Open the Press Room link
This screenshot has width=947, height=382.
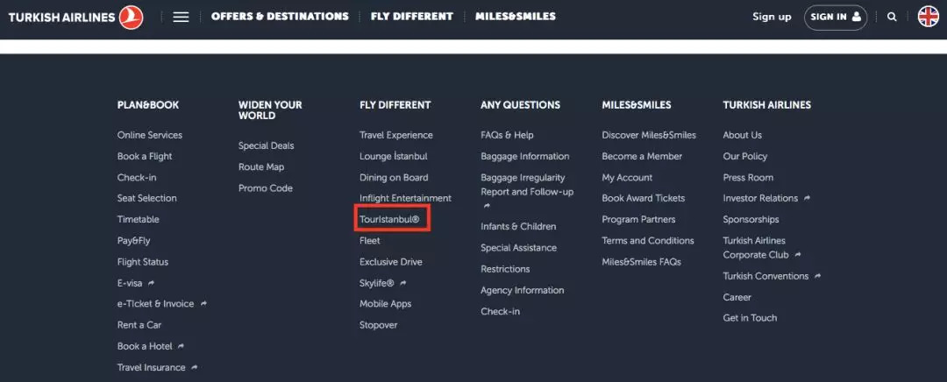[748, 177]
